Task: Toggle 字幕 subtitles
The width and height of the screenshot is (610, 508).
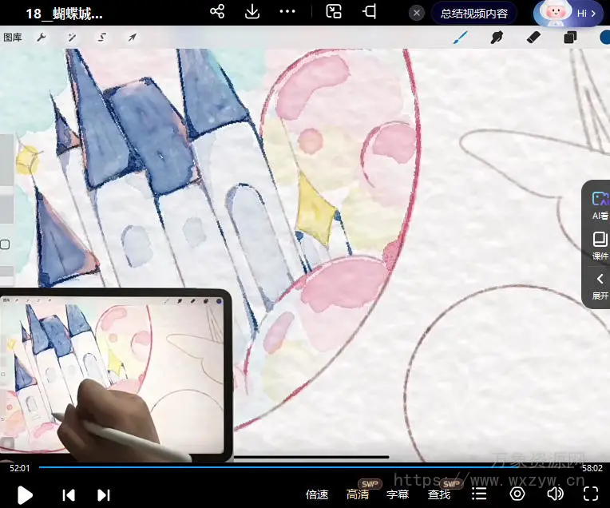Action: pos(398,494)
